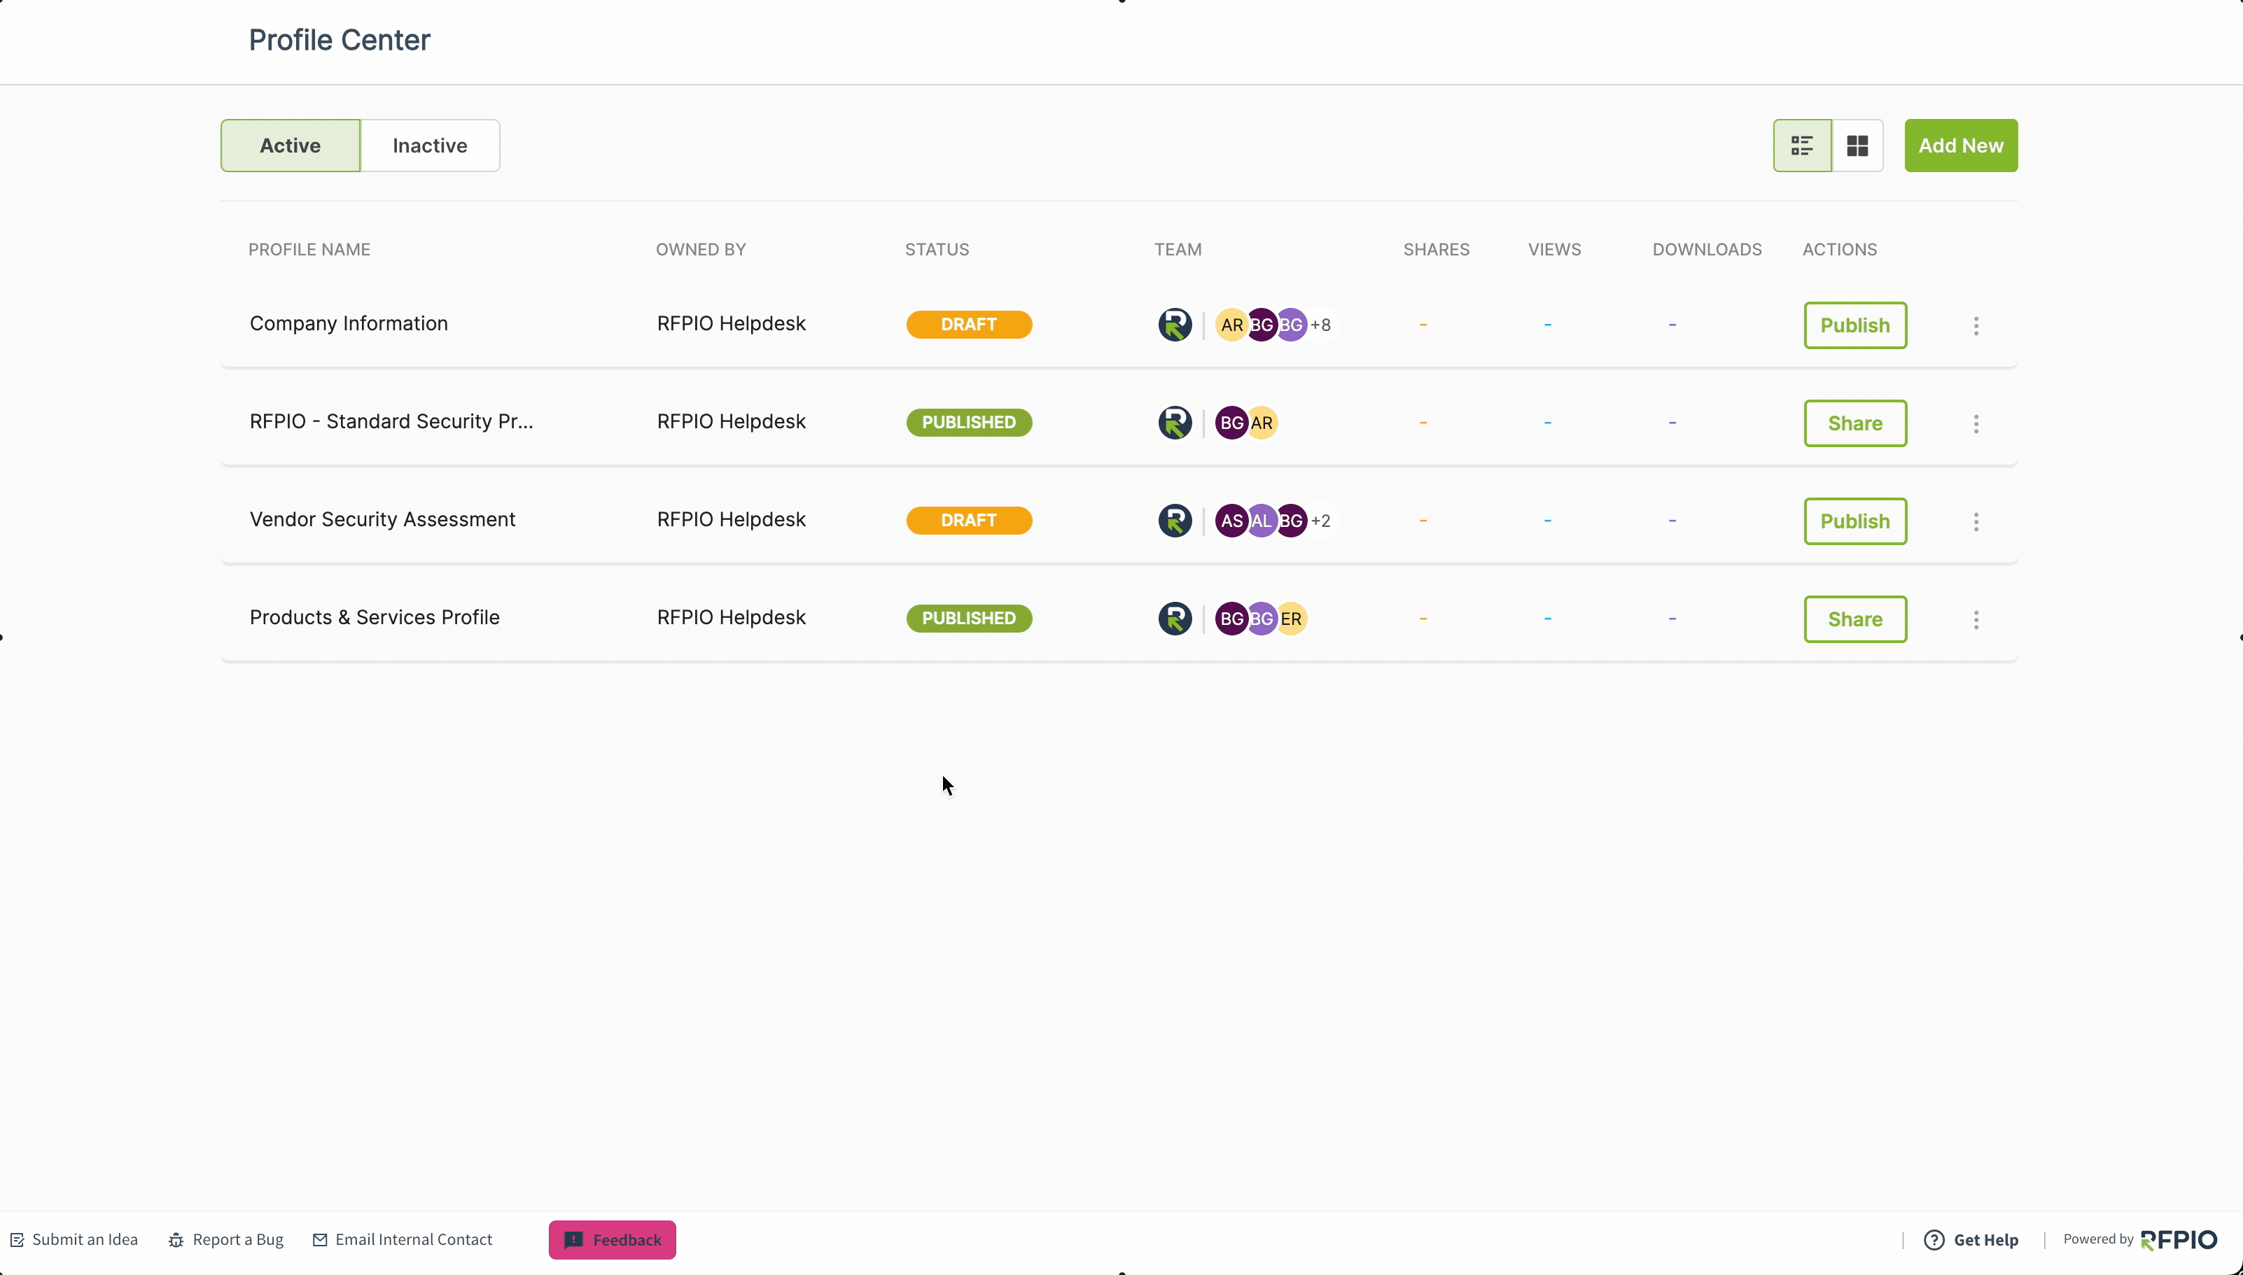Screen dimensions: 2243x1275
Task: Click DRAFT status badge of Vendor Security Assessment
Action: 969,521
